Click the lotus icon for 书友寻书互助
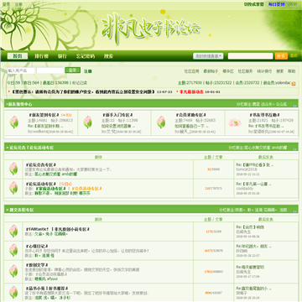 click(234, 122)
